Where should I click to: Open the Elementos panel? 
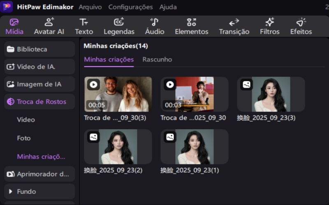pyautogui.click(x=192, y=27)
